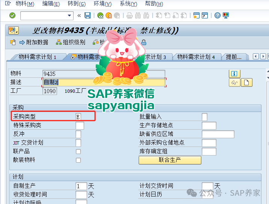Click the 外部采购仓储地点 input field

tap(209, 143)
